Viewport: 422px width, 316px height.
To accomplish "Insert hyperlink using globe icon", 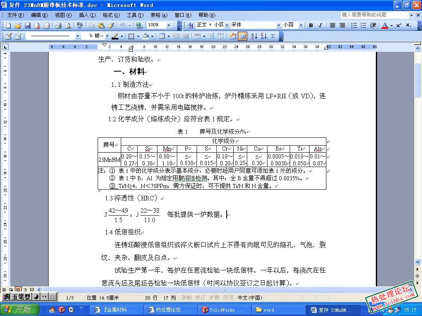I will (139, 26).
